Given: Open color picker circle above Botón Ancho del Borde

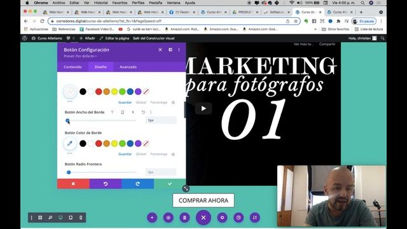Looking at the screenshot, I should [x=70, y=92].
